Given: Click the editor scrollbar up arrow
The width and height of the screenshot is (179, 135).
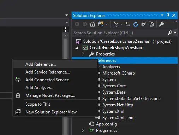Looking at the screenshot, I should [x=65, y=36].
